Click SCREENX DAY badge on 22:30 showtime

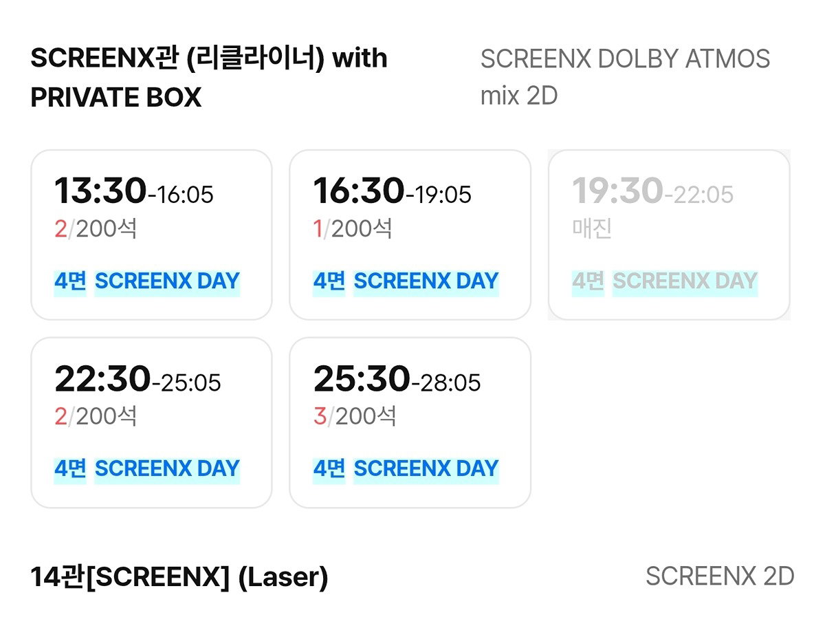click(167, 469)
